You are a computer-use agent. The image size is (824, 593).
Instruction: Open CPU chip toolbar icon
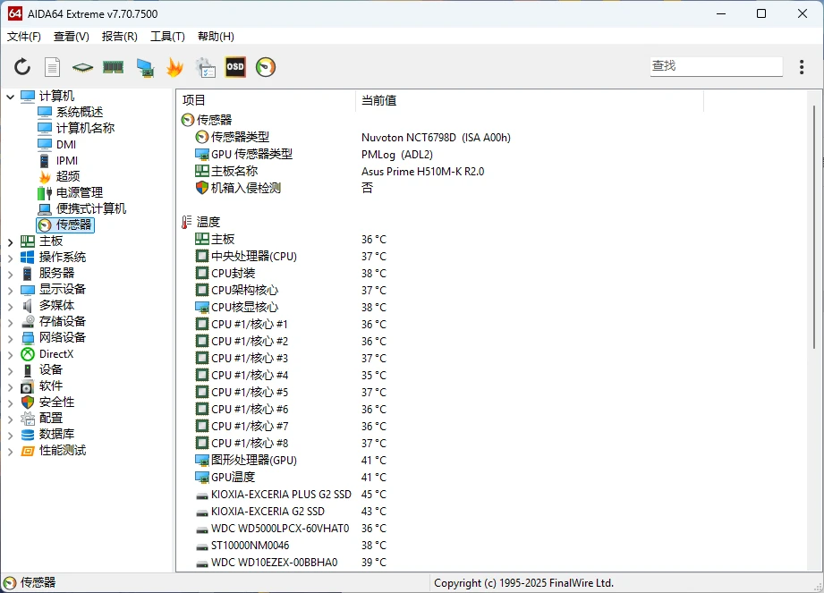(x=82, y=67)
